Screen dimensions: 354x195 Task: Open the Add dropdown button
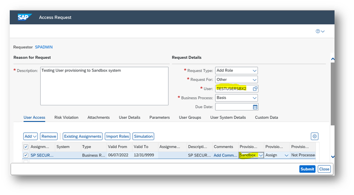click(x=31, y=136)
